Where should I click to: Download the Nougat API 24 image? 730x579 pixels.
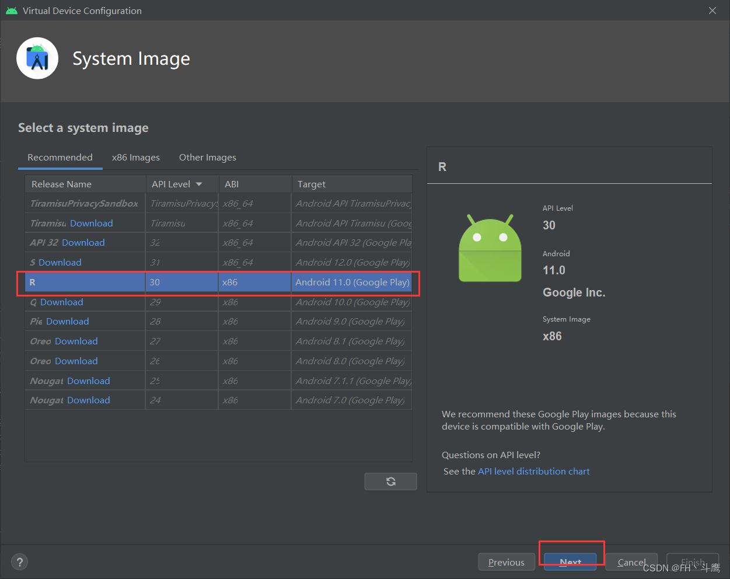point(89,400)
